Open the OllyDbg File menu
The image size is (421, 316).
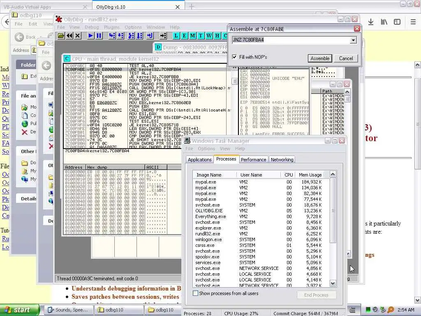[x=61, y=27]
